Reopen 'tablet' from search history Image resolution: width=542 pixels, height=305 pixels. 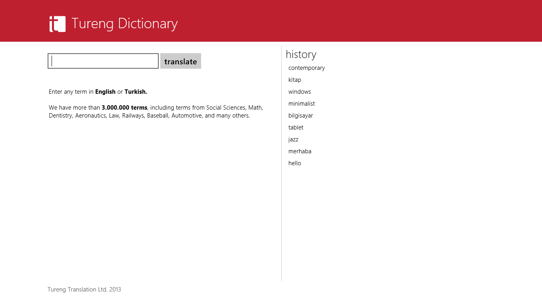point(296,127)
